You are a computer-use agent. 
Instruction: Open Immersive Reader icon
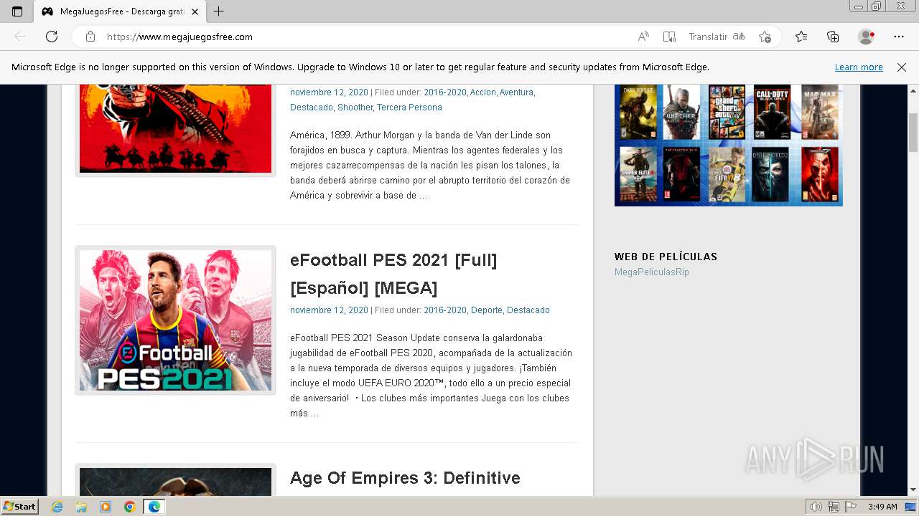tap(669, 37)
